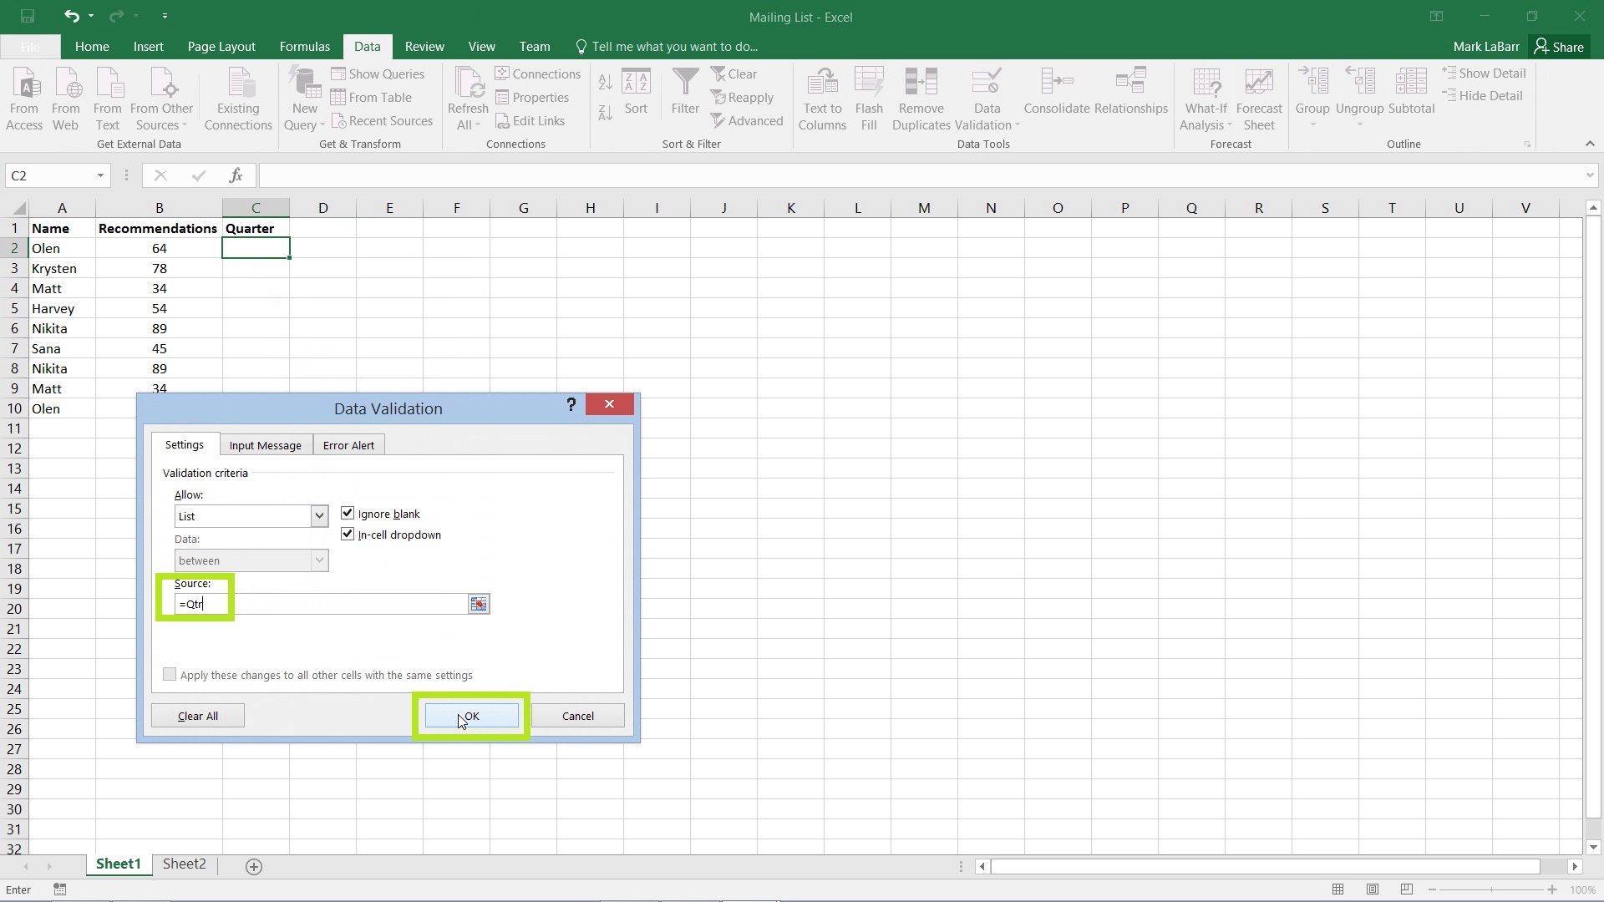Screen dimensions: 1604x902
Task: Switch to the Input Message tab
Action: 264,443
